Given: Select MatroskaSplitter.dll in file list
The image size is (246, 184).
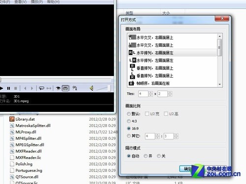Looking at the screenshot, I should click(x=33, y=126).
